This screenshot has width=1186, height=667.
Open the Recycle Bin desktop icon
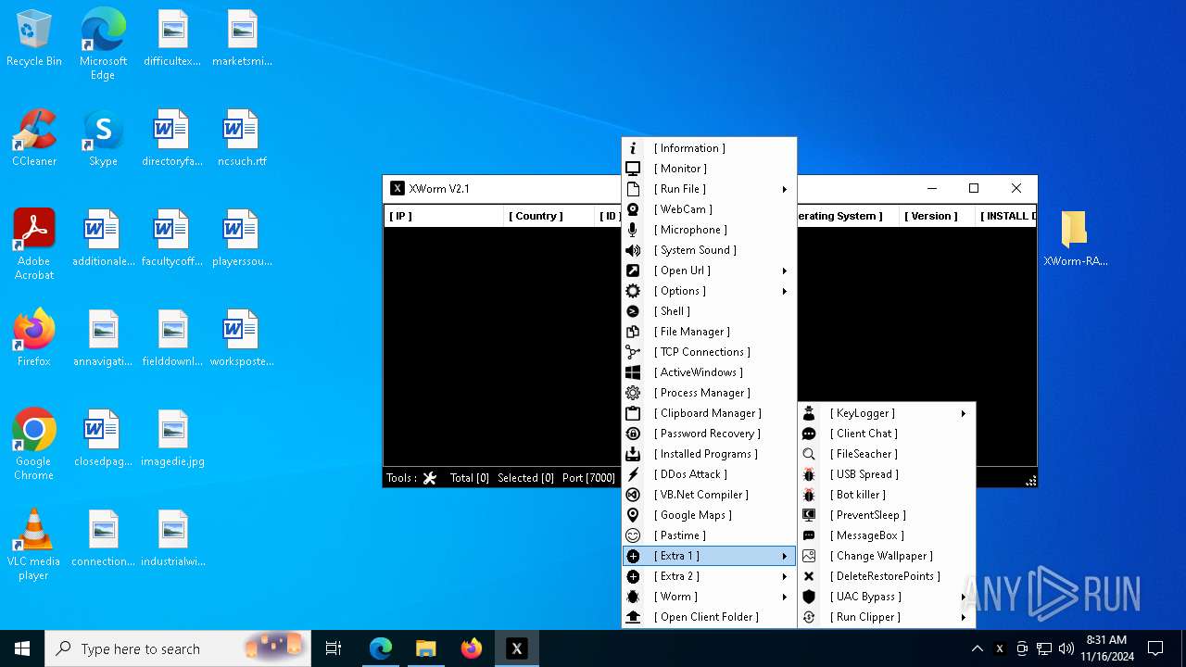coord(34,38)
